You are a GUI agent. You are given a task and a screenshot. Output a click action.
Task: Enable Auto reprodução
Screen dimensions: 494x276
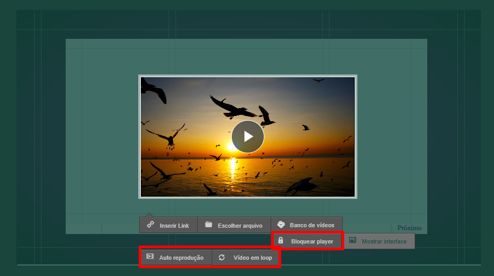point(177,258)
